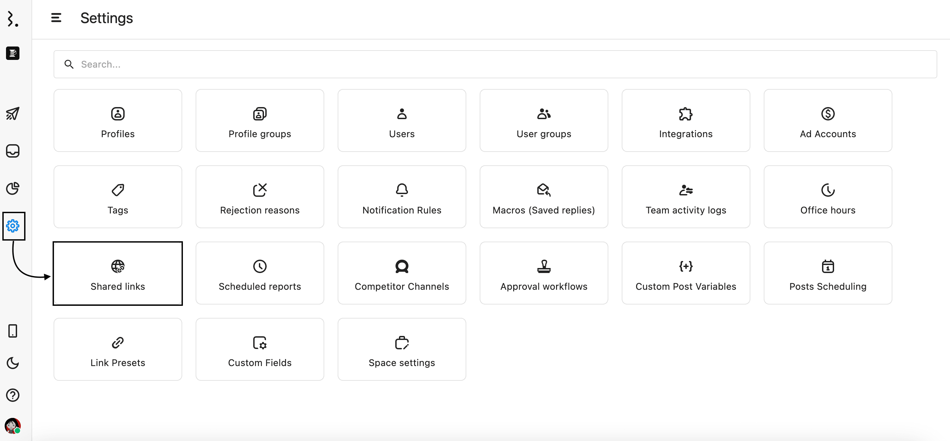The image size is (950, 441).
Task: Open the Shared links settings tile
Action: (117, 273)
